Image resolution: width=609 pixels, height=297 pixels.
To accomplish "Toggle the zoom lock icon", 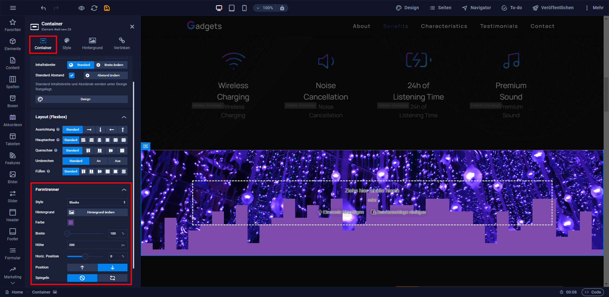I will pos(282,8).
